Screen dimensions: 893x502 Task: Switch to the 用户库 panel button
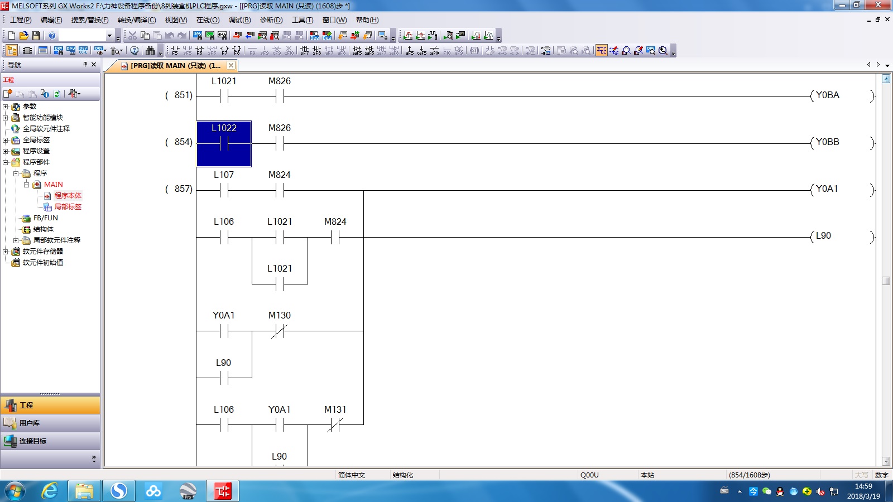point(50,423)
